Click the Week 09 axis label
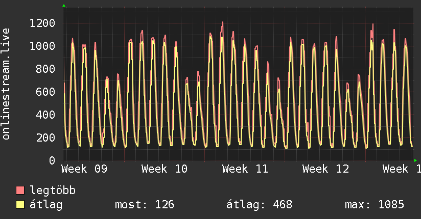This screenshot has width=421, height=219. click(x=84, y=169)
